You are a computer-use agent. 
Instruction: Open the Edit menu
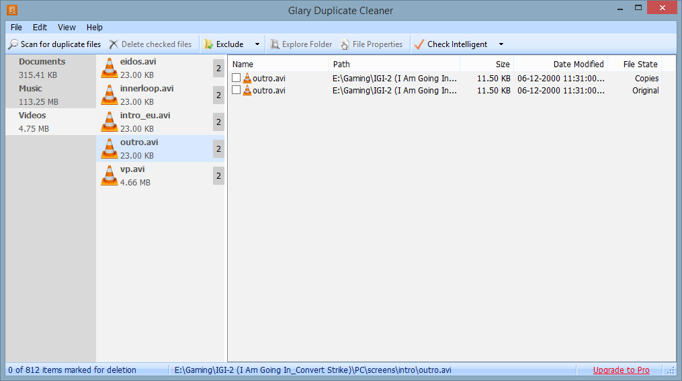click(x=40, y=28)
